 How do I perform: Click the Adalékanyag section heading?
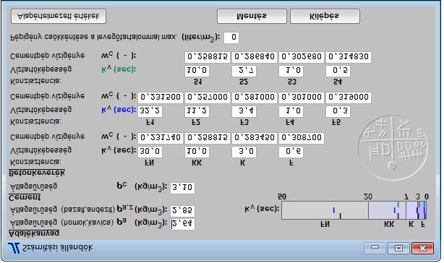coord(34,233)
